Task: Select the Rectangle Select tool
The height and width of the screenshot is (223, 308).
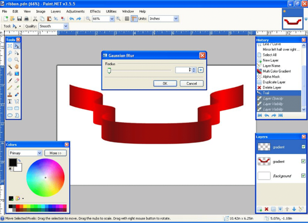Action: tap(10, 46)
